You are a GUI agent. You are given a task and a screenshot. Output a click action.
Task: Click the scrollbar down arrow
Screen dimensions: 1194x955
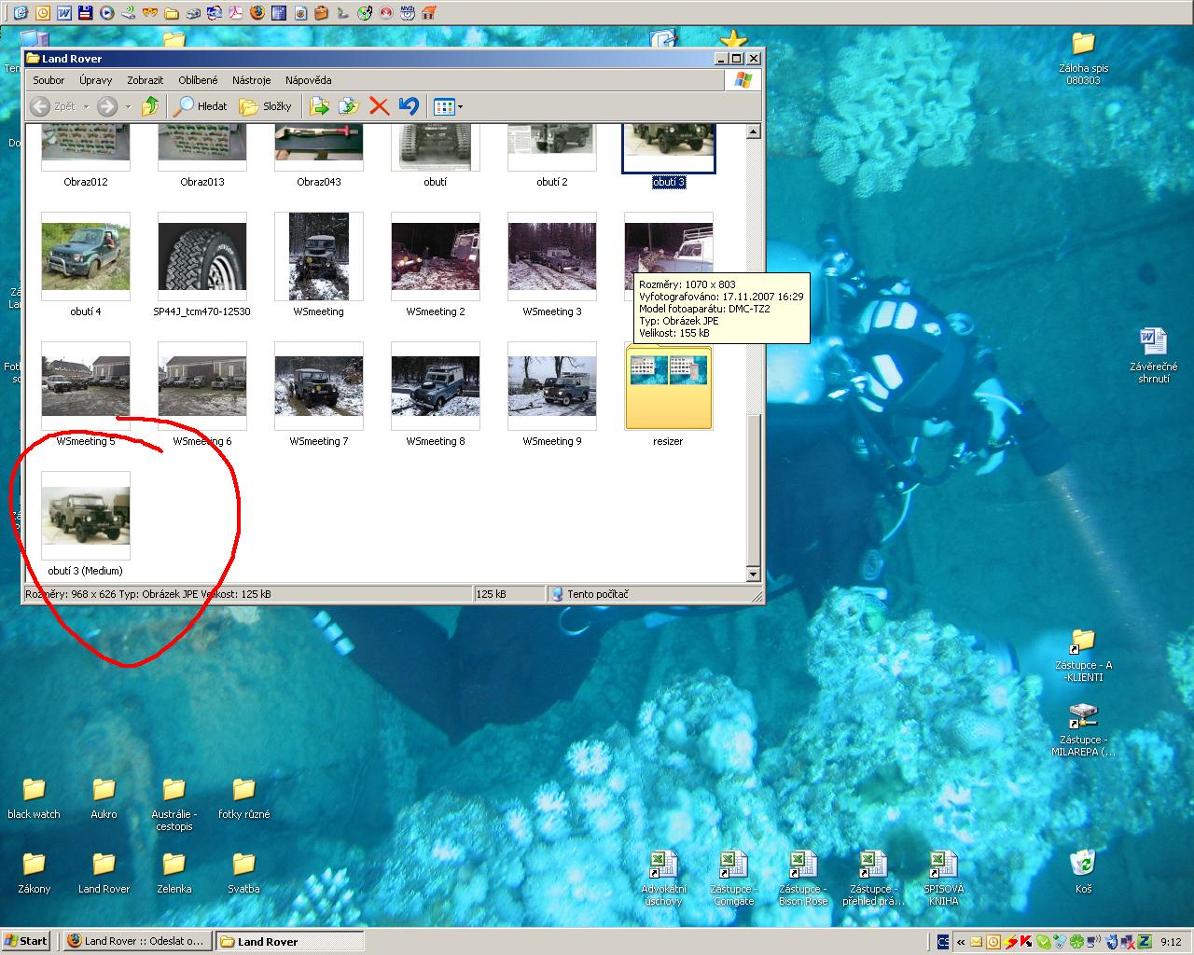coord(754,574)
